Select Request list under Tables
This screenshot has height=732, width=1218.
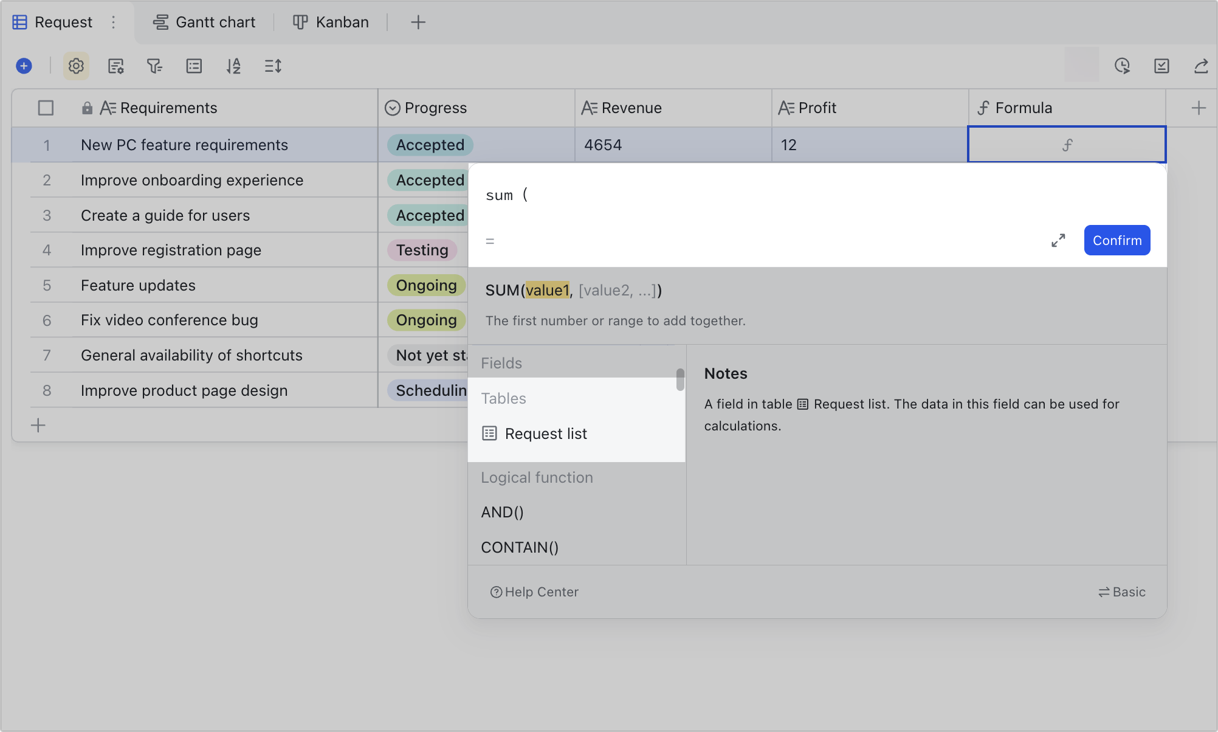pyautogui.click(x=546, y=433)
